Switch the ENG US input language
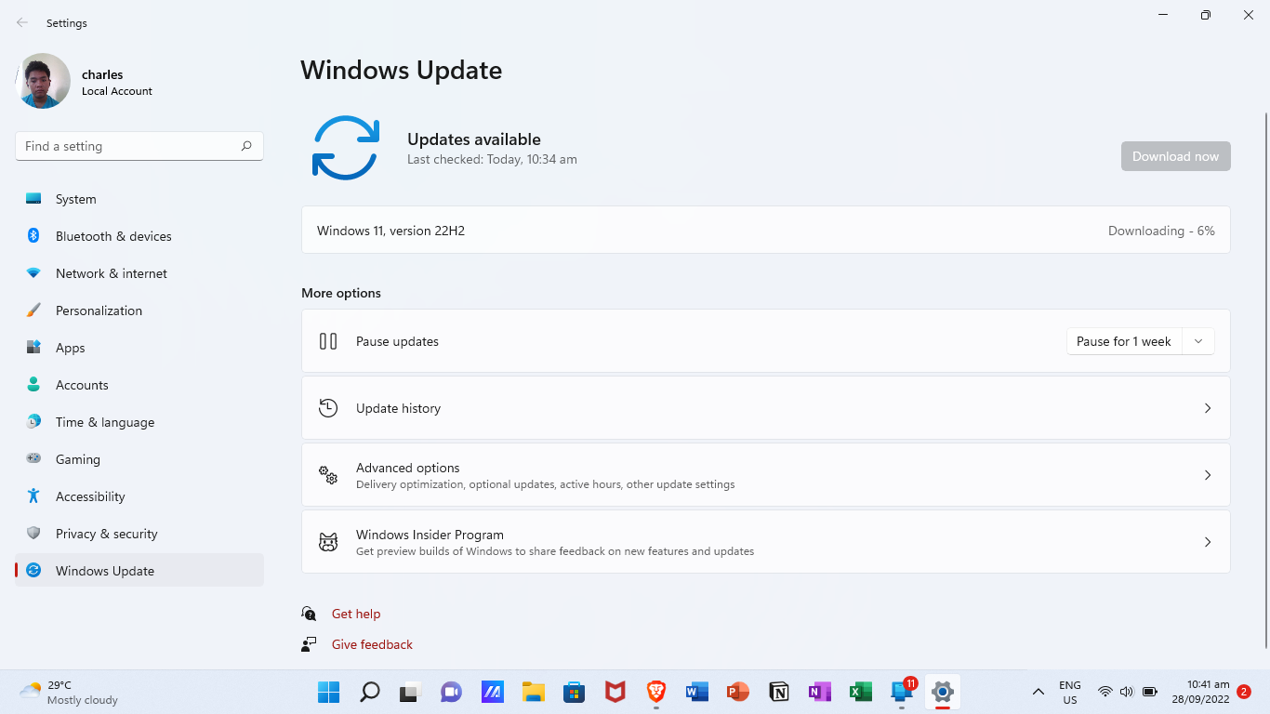 point(1070,692)
